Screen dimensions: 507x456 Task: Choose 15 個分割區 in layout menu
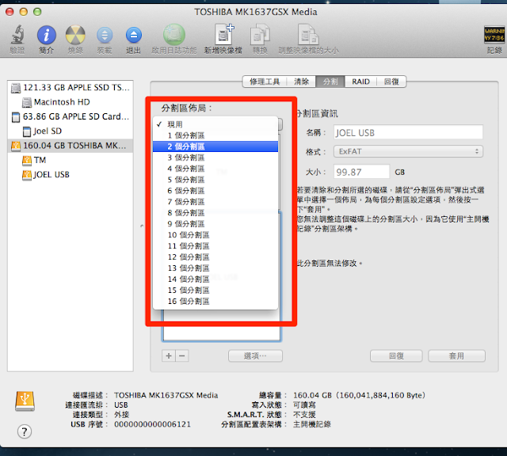[215, 291]
